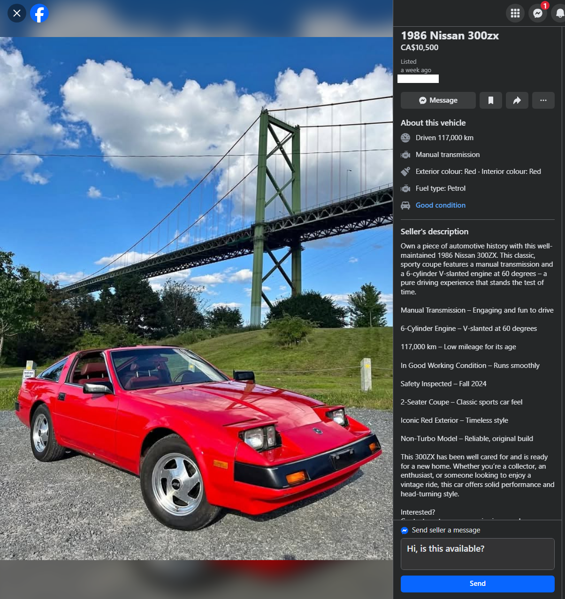Click the price 'CA$10,500'
The image size is (565, 599).
tap(420, 47)
